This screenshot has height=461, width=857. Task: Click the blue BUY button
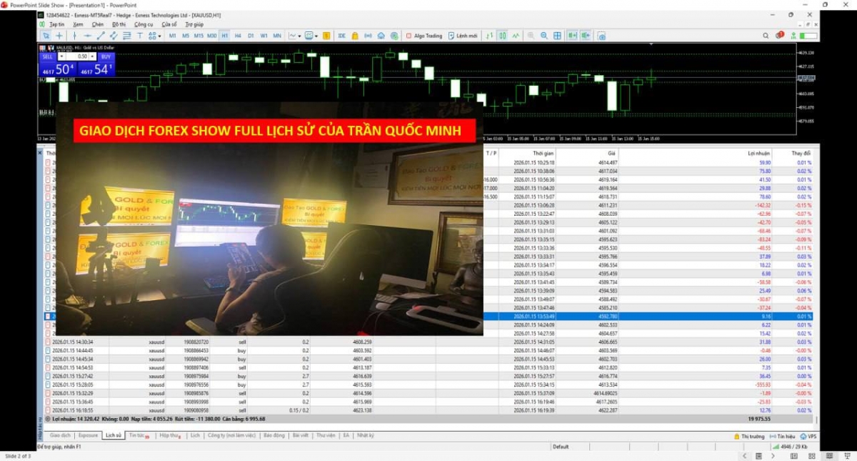[x=106, y=56]
